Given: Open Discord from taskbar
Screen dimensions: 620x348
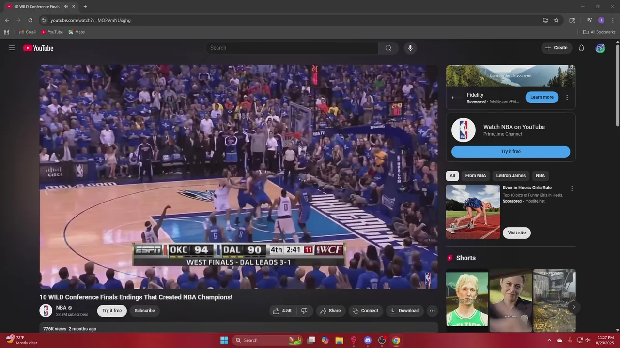Looking at the screenshot, I should [x=368, y=340].
